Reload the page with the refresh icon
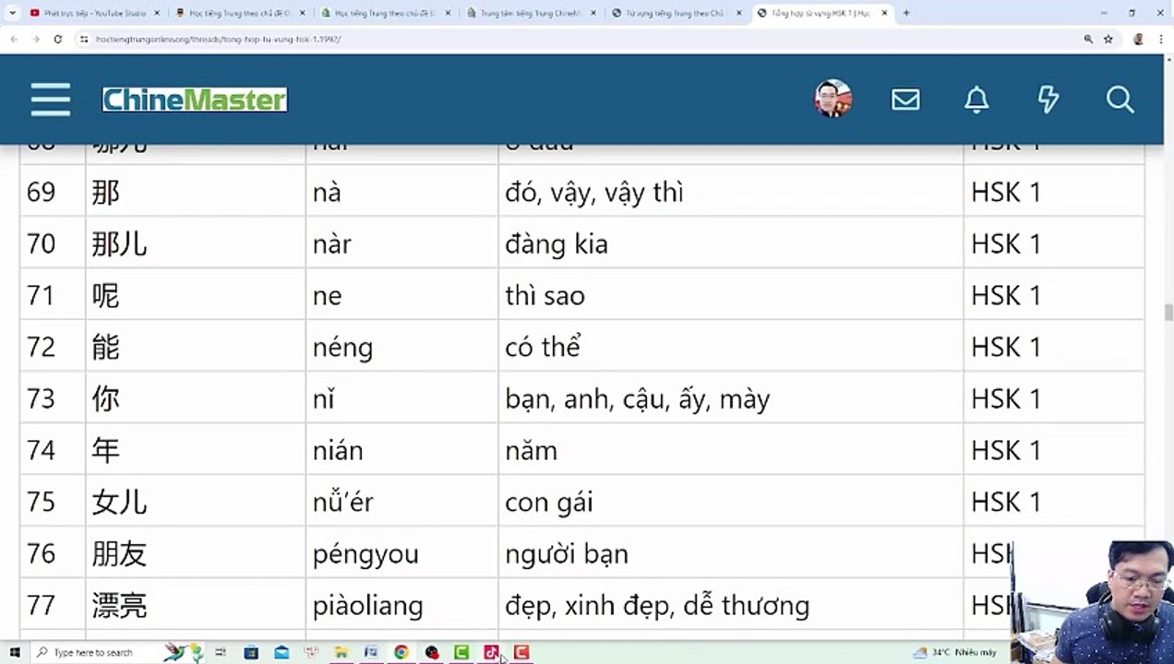 coord(58,40)
